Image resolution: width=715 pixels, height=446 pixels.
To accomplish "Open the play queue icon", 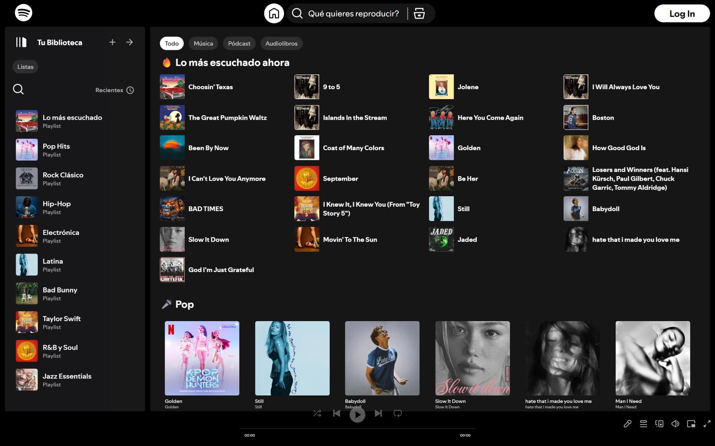I will (643, 424).
